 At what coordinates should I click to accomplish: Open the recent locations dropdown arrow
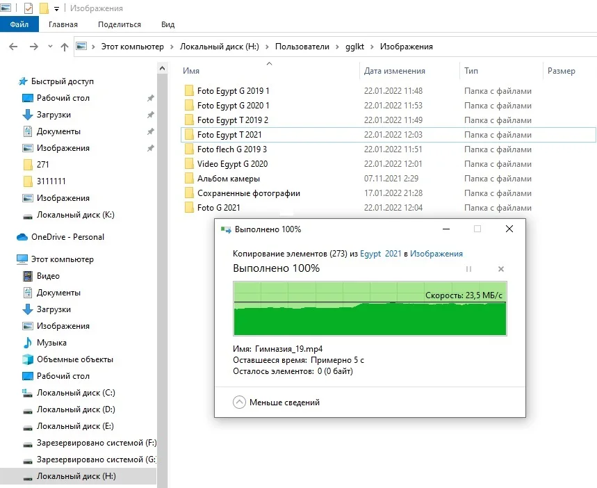click(50, 47)
